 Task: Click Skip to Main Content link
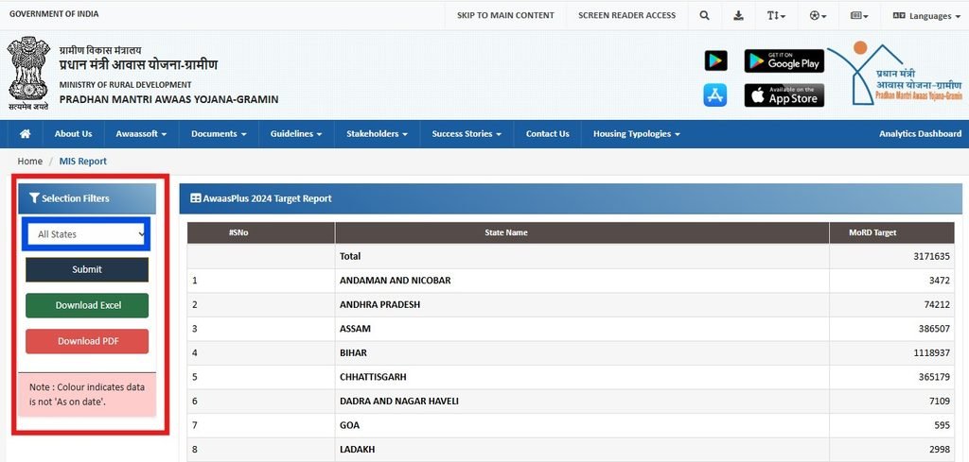coord(505,15)
